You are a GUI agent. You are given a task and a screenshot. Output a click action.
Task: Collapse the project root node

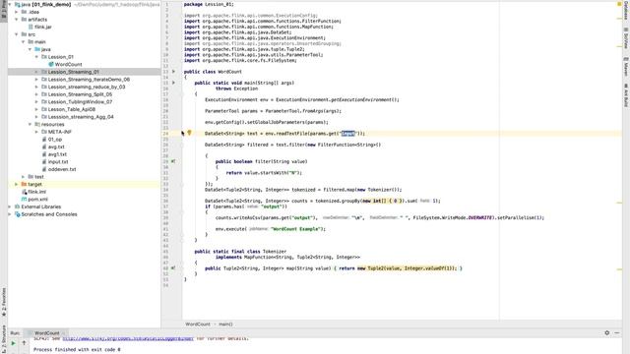[x=10, y=4]
